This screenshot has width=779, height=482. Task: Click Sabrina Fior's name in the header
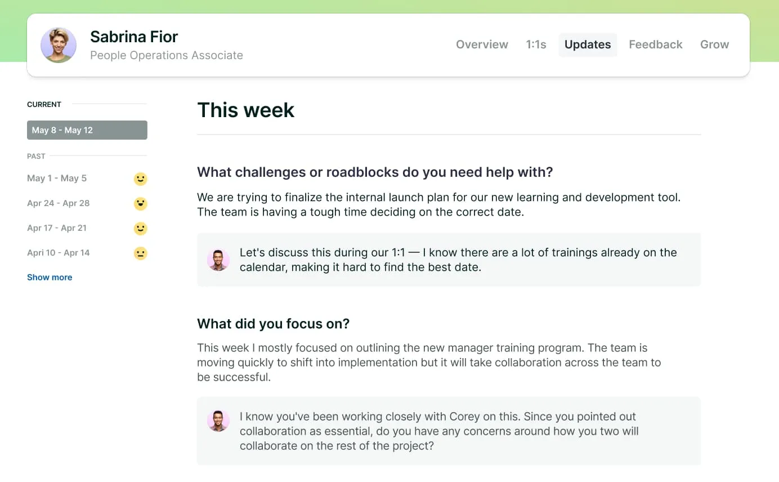tap(134, 37)
